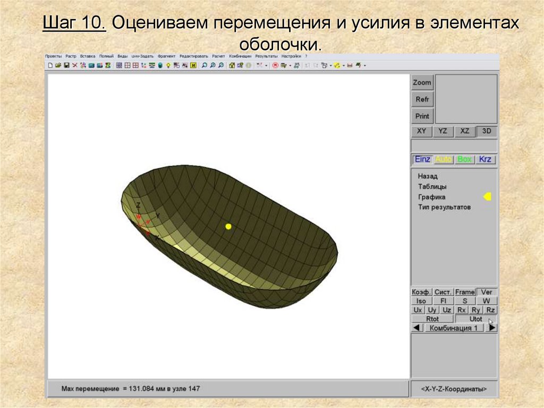Enable the Ver display mode
Screen dimensions: 544x408
pyautogui.click(x=487, y=292)
